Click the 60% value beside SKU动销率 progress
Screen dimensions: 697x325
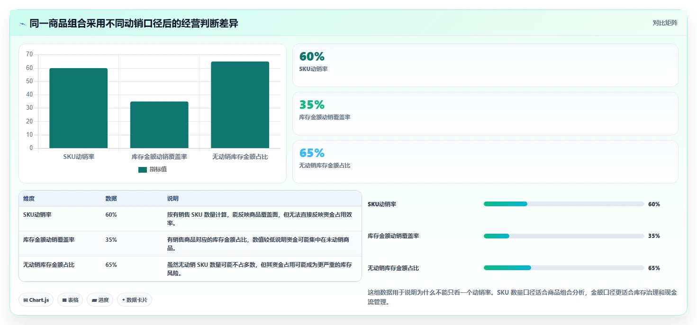(654, 204)
